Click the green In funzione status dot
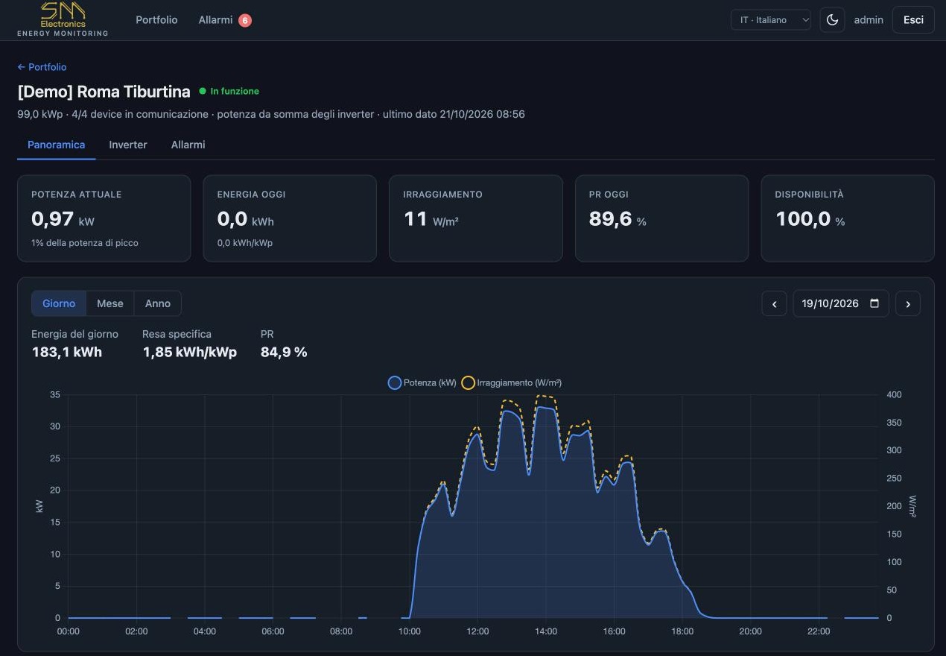The width and height of the screenshot is (946, 656). (x=202, y=91)
